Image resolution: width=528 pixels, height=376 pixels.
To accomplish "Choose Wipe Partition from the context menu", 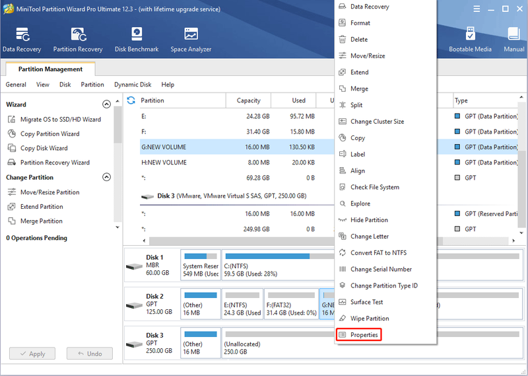I will pos(364,319).
